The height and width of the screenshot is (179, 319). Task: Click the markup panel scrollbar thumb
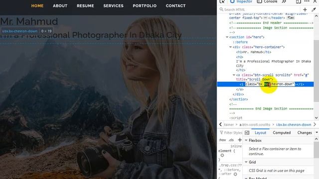tap(316, 71)
